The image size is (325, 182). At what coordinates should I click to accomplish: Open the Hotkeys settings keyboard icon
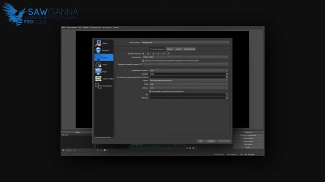[x=98, y=79]
